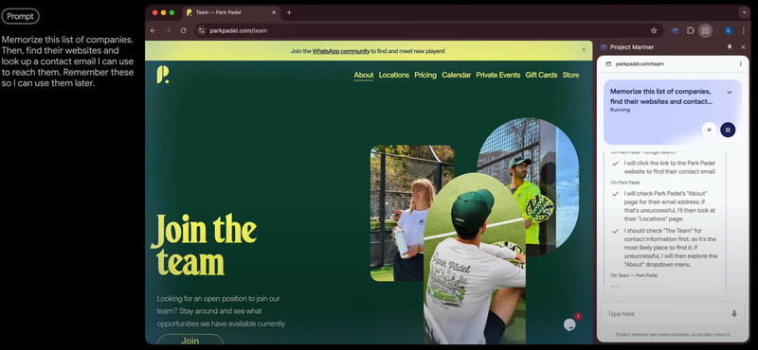
Task: Click the browser reload icon
Action: [x=183, y=30]
